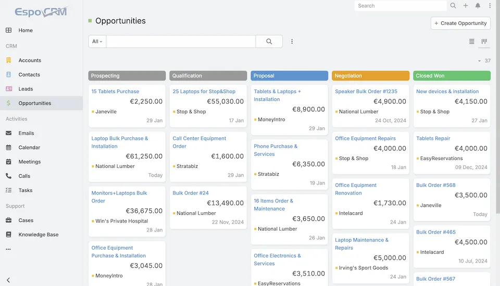Open the notifications bell
This screenshot has width=500, height=286.
coord(478,6)
